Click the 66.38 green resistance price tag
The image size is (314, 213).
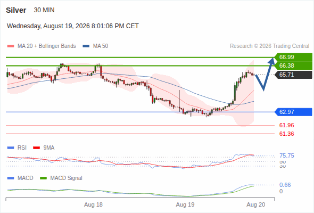click(x=293, y=65)
